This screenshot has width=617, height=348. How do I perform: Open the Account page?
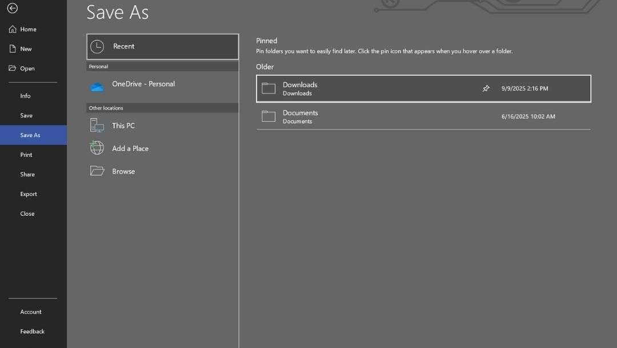[x=30, y=311]
